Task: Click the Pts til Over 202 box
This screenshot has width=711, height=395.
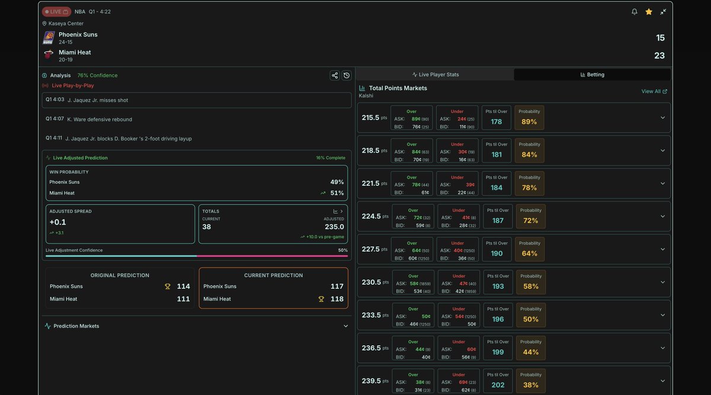Action: [498, 381]
